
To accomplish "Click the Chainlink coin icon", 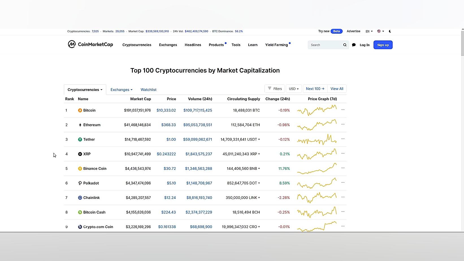I will (x=80, y=198).
